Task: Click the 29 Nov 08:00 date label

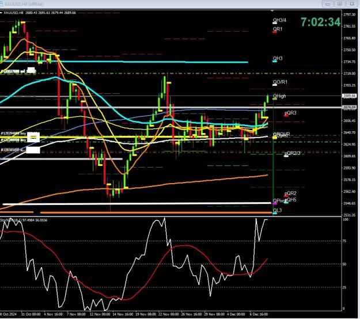Action: (214, 314)
